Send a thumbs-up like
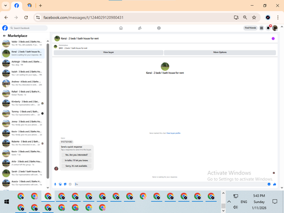The image size is (284, 213). [x=274, y=184]
